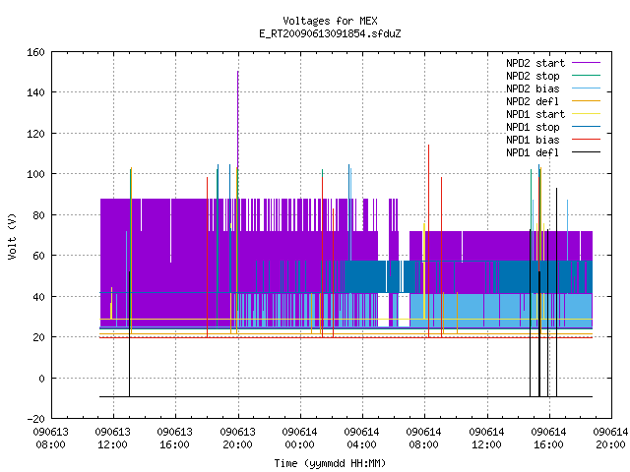Click the '090613 16:00' x-axis tick label

tap(175, 439)
